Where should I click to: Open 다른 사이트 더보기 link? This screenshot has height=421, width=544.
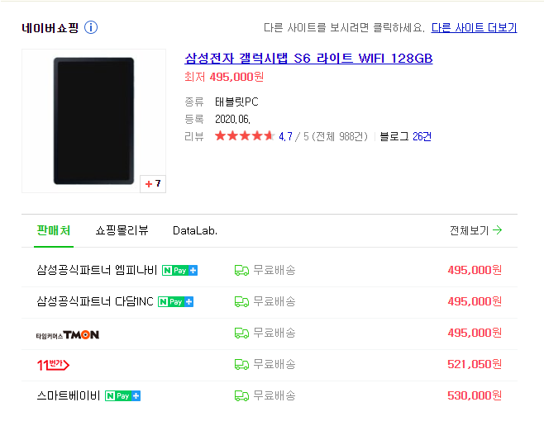474,28
